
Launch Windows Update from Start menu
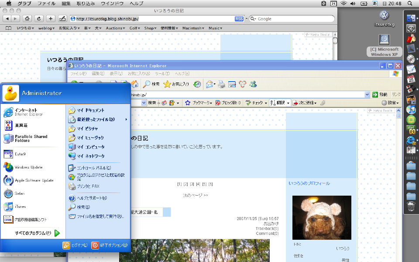pos(33,167)
